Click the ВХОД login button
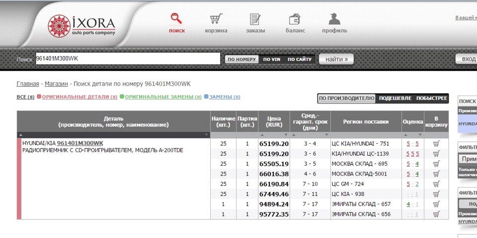The height and width of the screenshot is (238, 477). coord(467,59)
